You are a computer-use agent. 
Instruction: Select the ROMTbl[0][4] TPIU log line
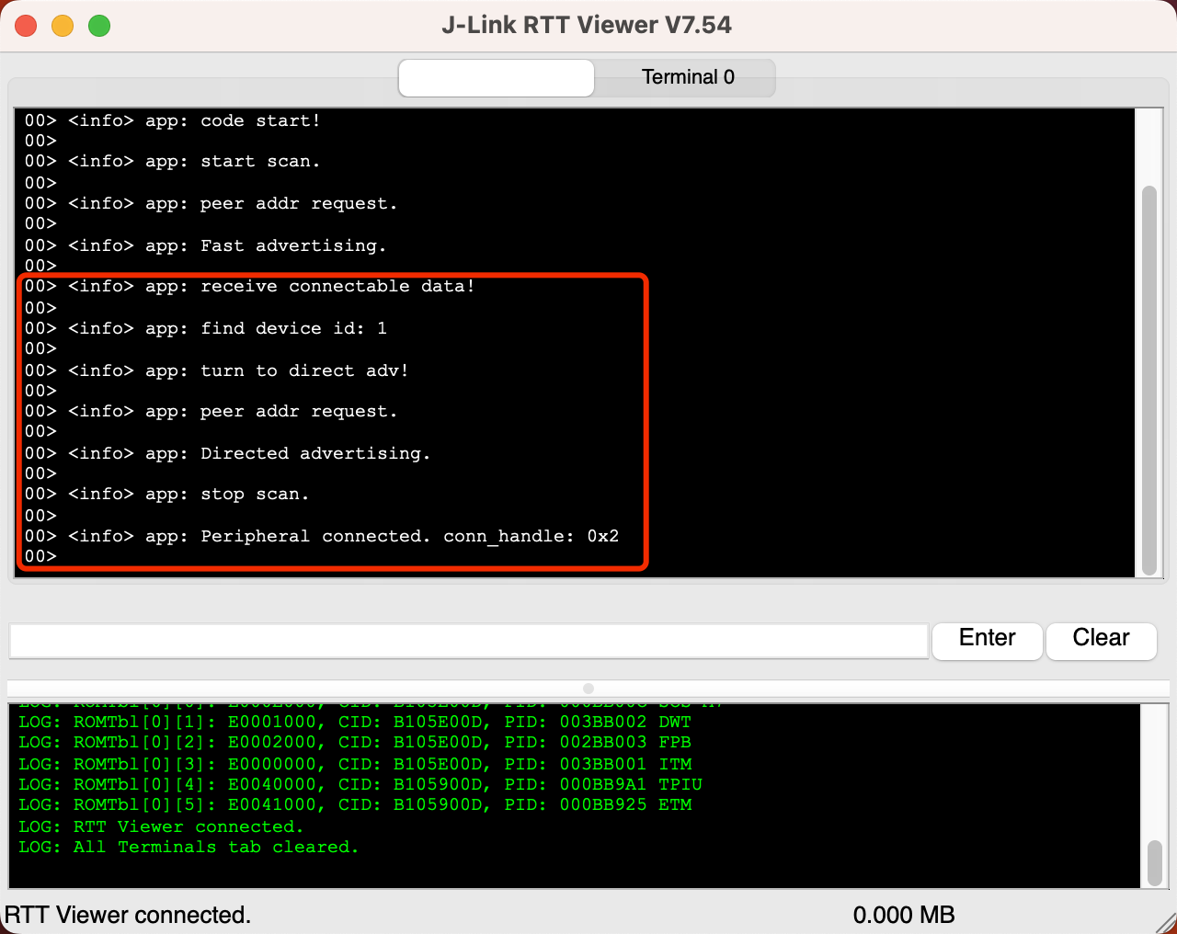(x=360, y=784)
